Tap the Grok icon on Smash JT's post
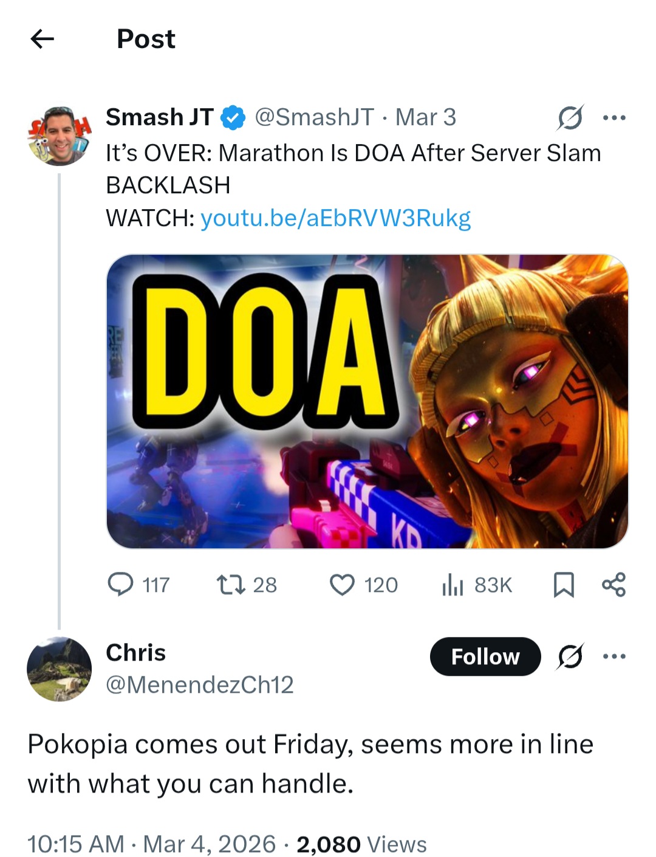Image resolution: width=656 pixels, height=857 pixels. (570, 117)
